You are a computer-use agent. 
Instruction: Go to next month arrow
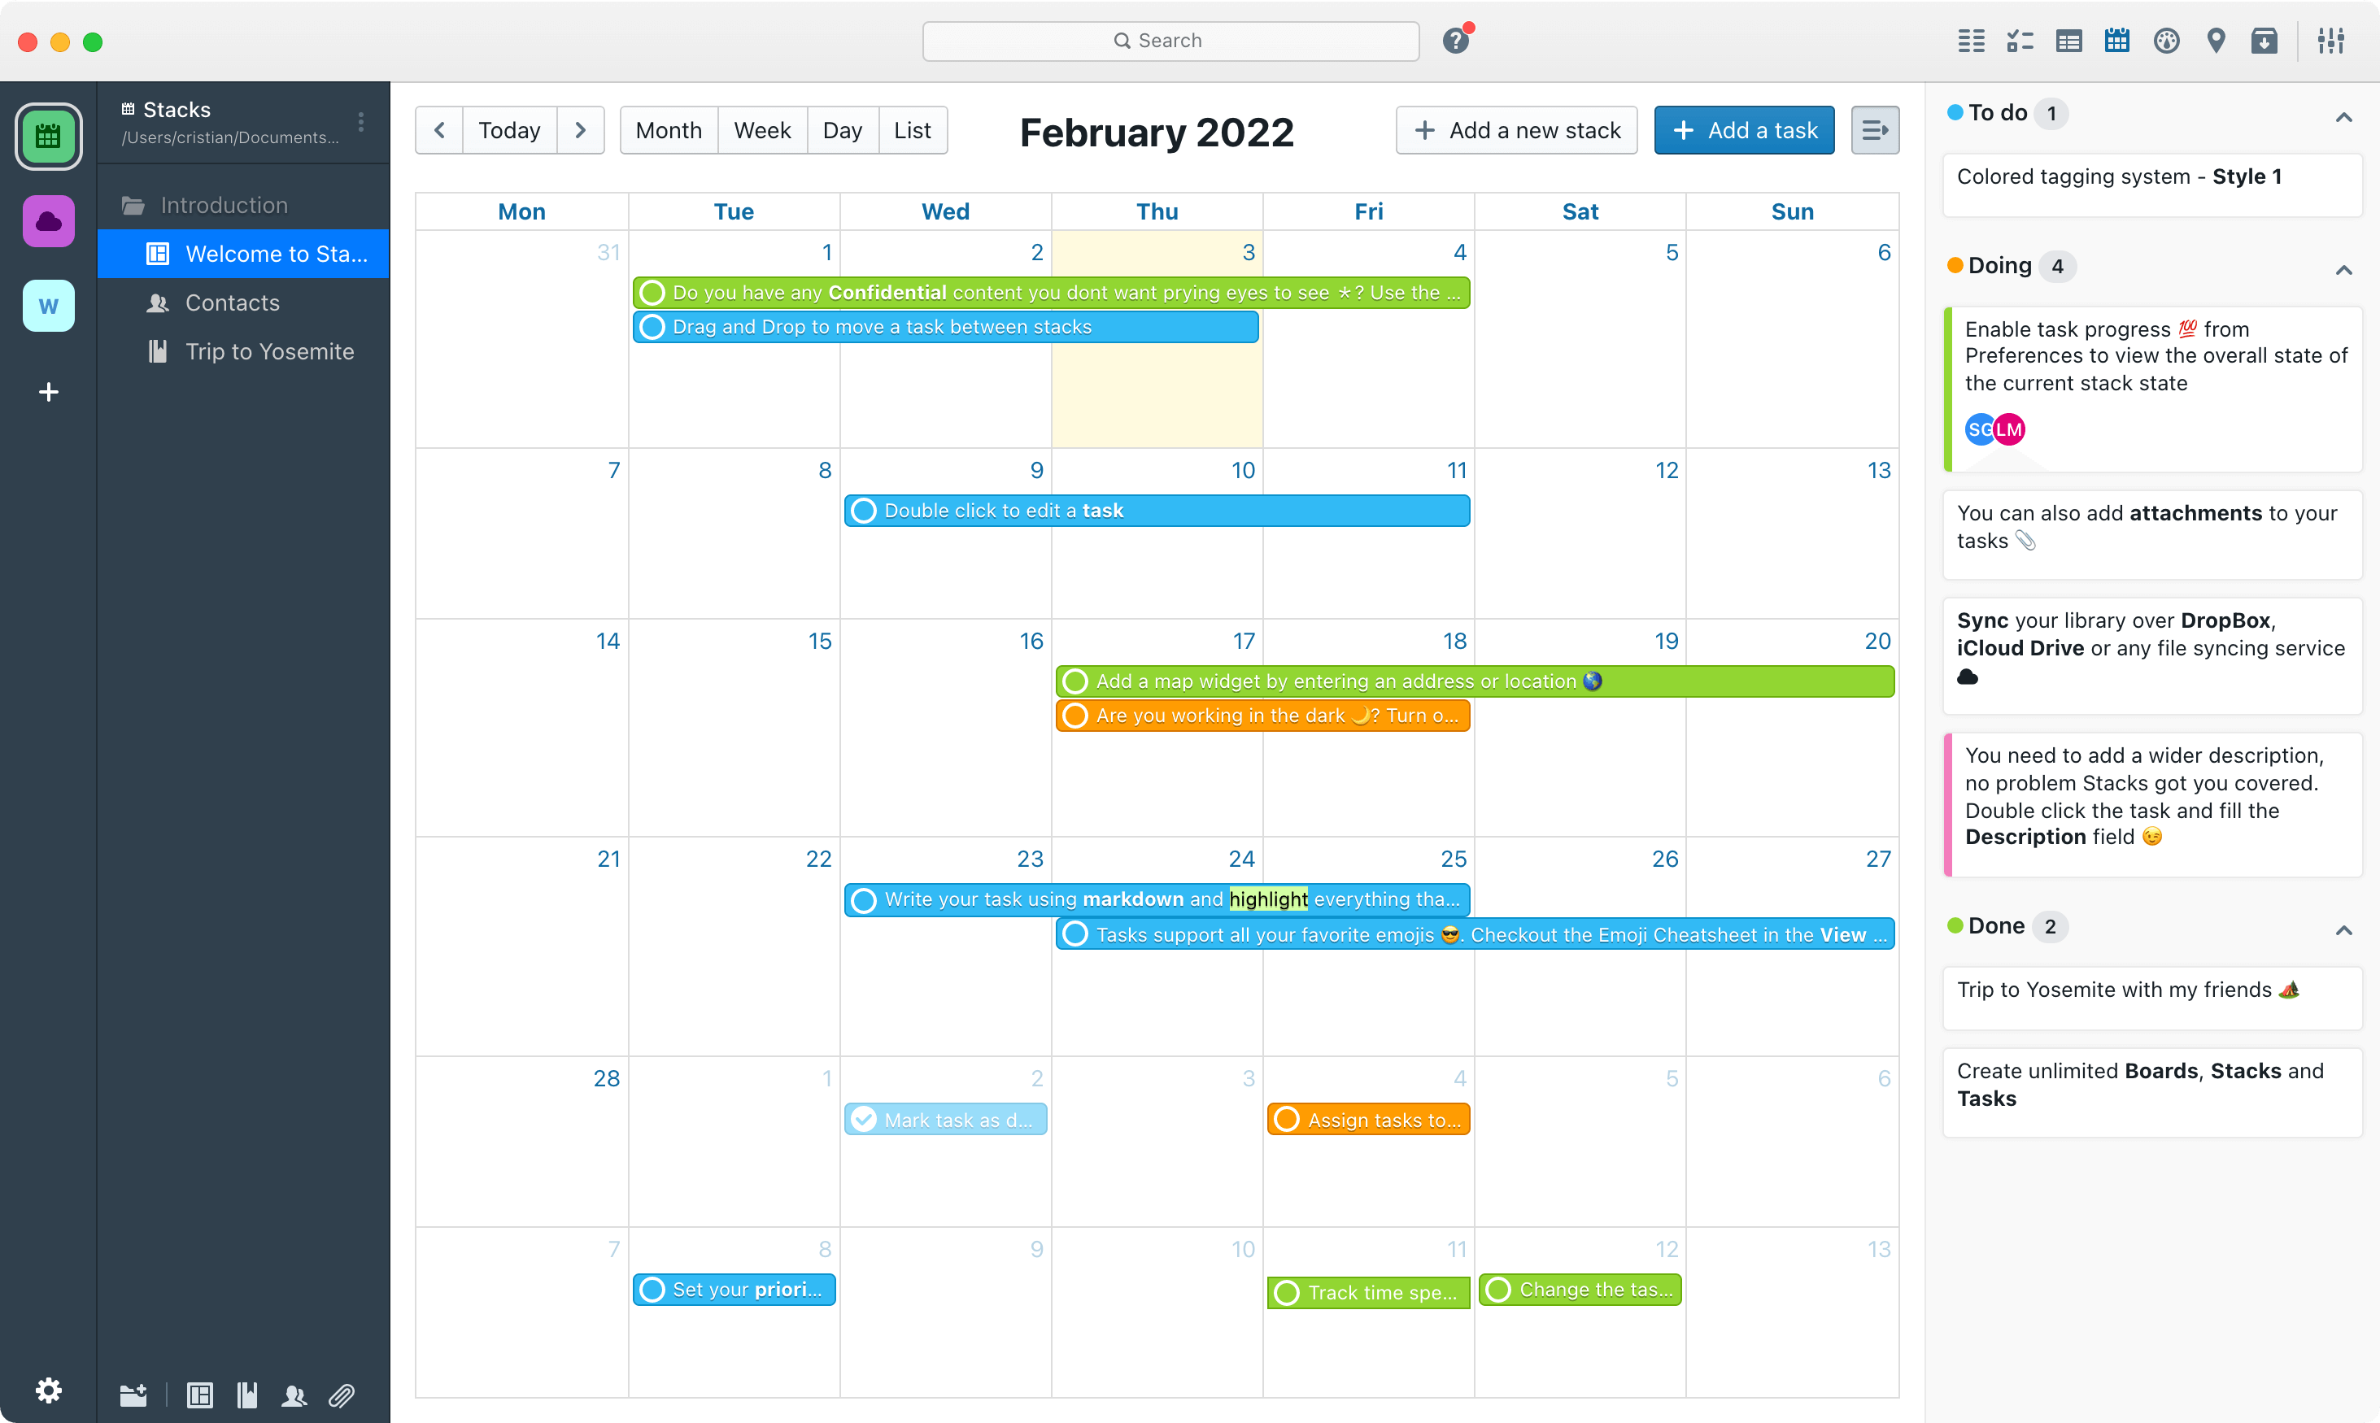coord(580,130)
